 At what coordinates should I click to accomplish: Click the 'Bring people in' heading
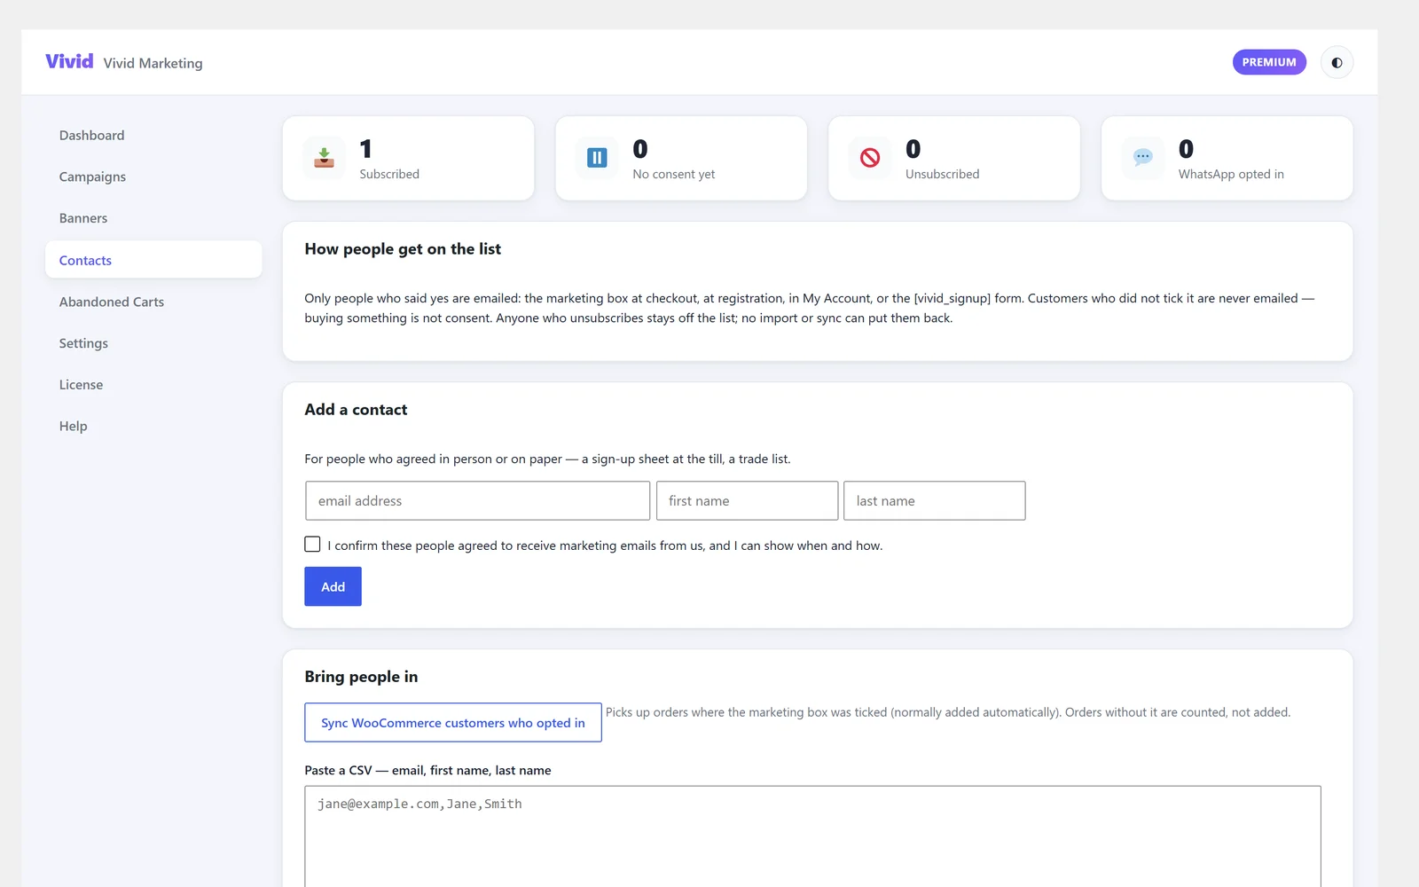(x=361, y=677)
